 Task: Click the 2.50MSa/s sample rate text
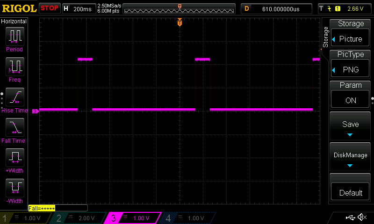[x=109, y=6]
